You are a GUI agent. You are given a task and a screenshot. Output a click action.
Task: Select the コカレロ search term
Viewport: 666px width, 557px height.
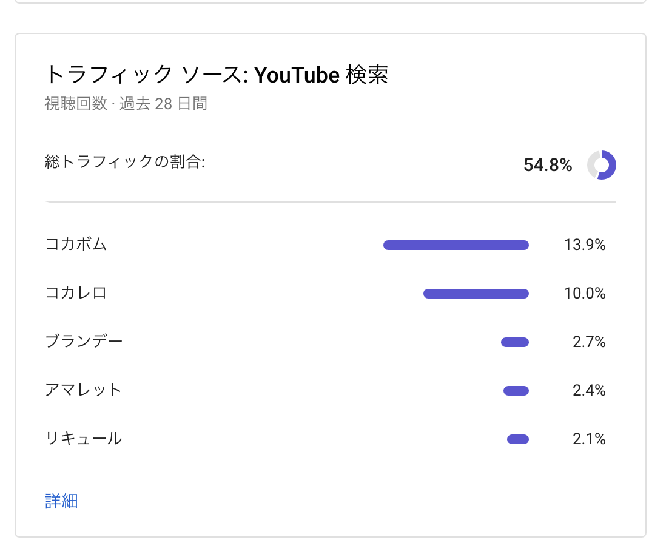point(76,294)
